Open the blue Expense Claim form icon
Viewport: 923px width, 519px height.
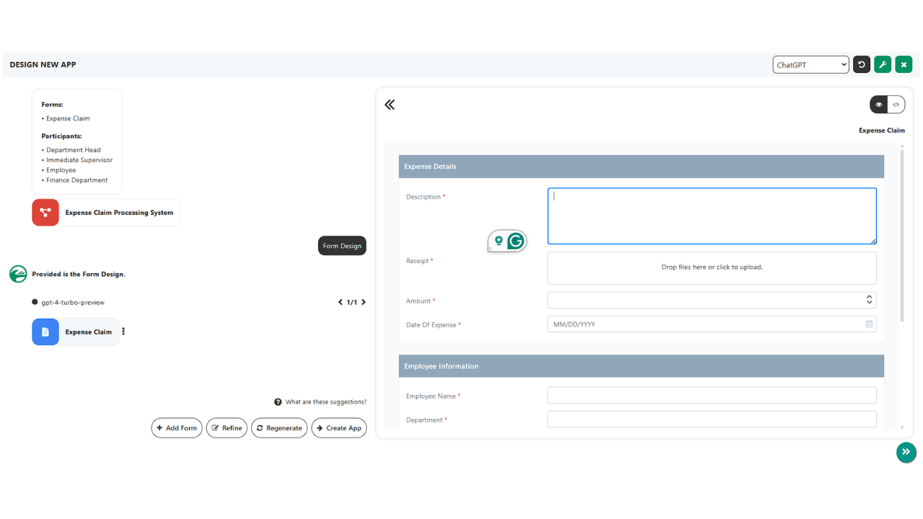(x=45, y=332)
